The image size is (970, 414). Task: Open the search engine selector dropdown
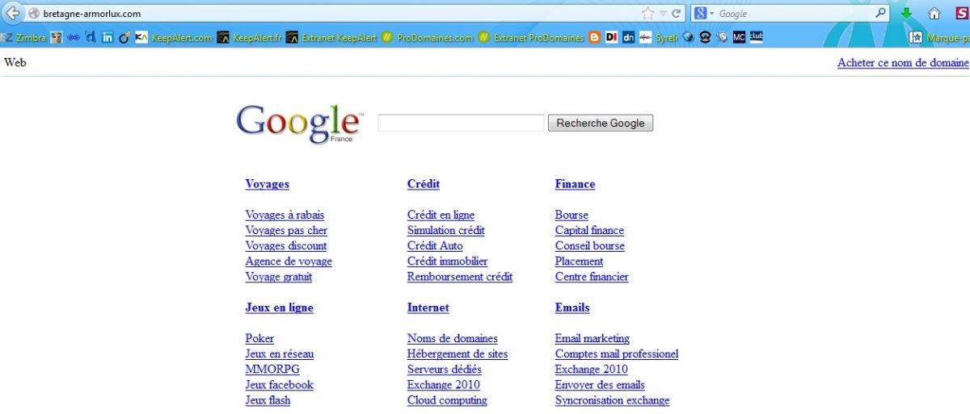pos(704,14)
